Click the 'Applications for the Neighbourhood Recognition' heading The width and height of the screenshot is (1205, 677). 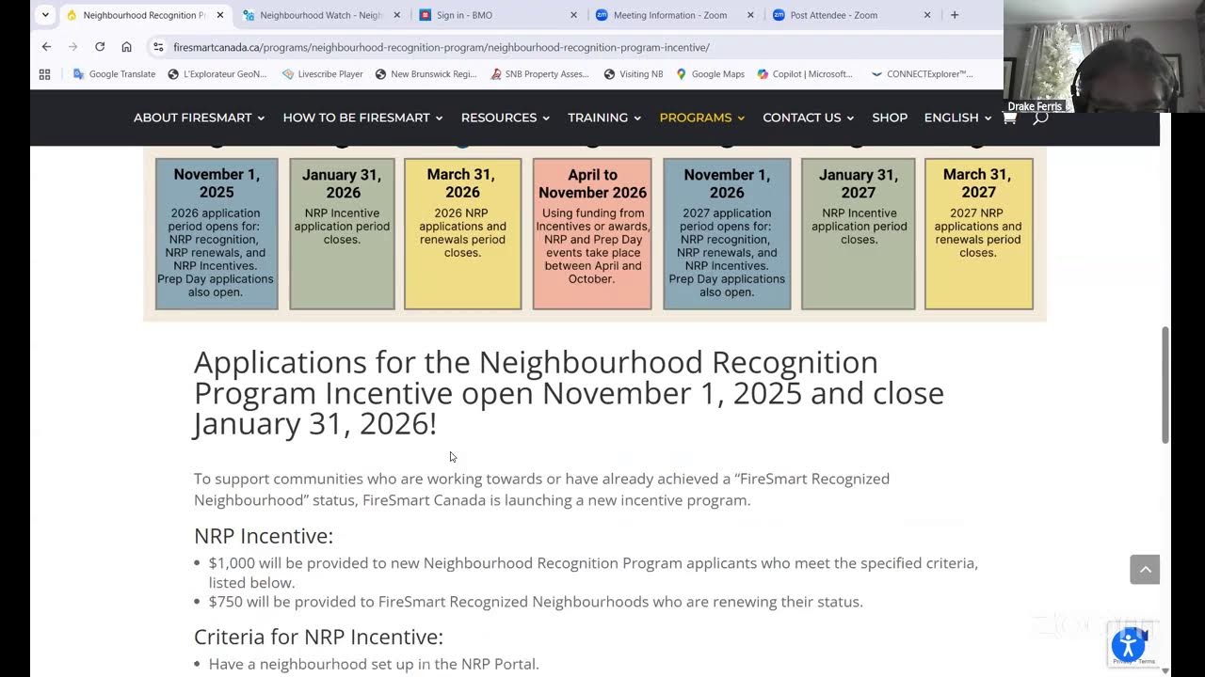569,393
